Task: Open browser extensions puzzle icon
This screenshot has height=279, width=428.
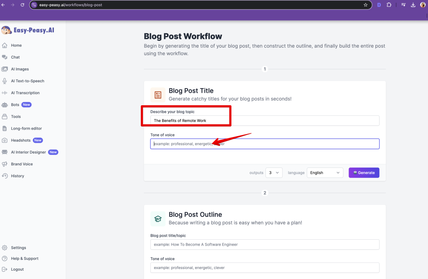Action: pos(389,5)
